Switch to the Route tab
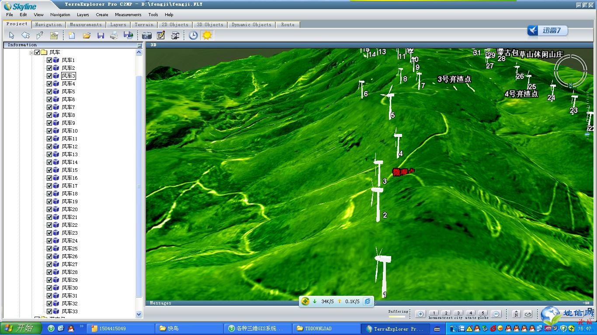This screenshot has height=335, width=597. pos(288,24)
